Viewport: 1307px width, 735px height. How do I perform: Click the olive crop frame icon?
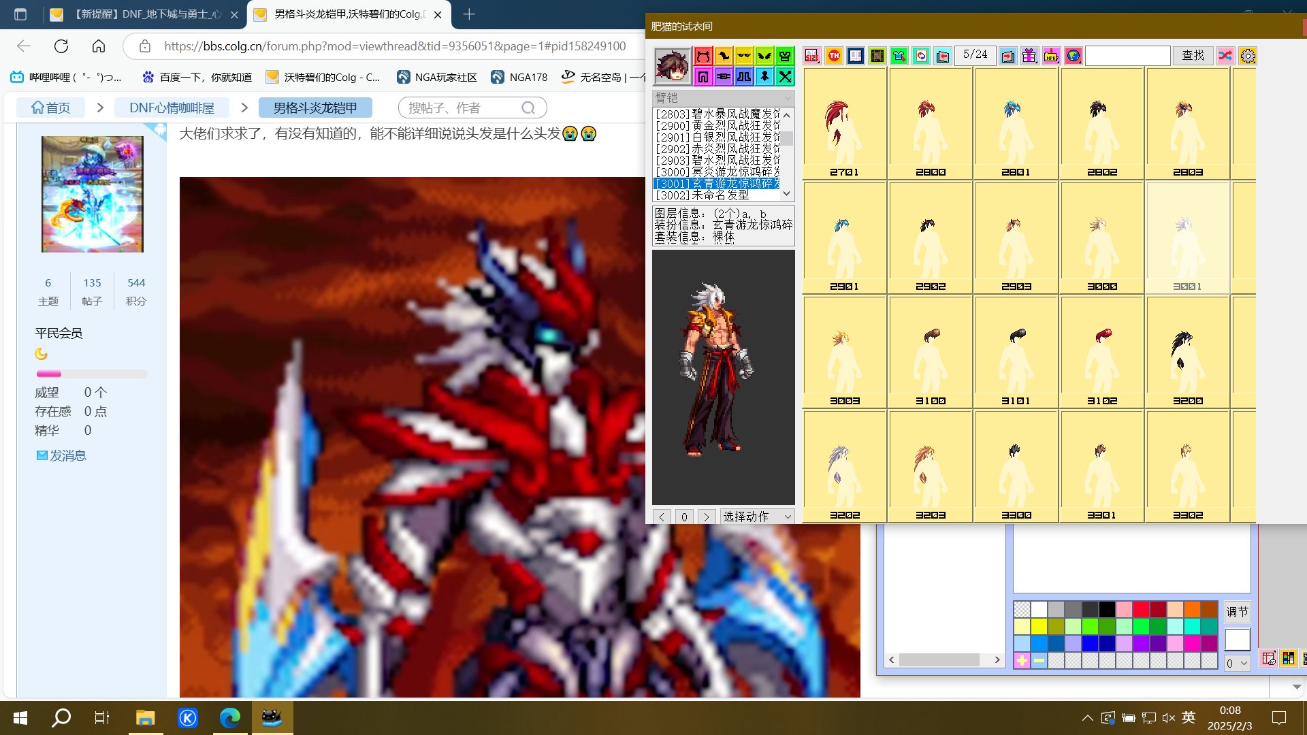(x=877, y=56)
